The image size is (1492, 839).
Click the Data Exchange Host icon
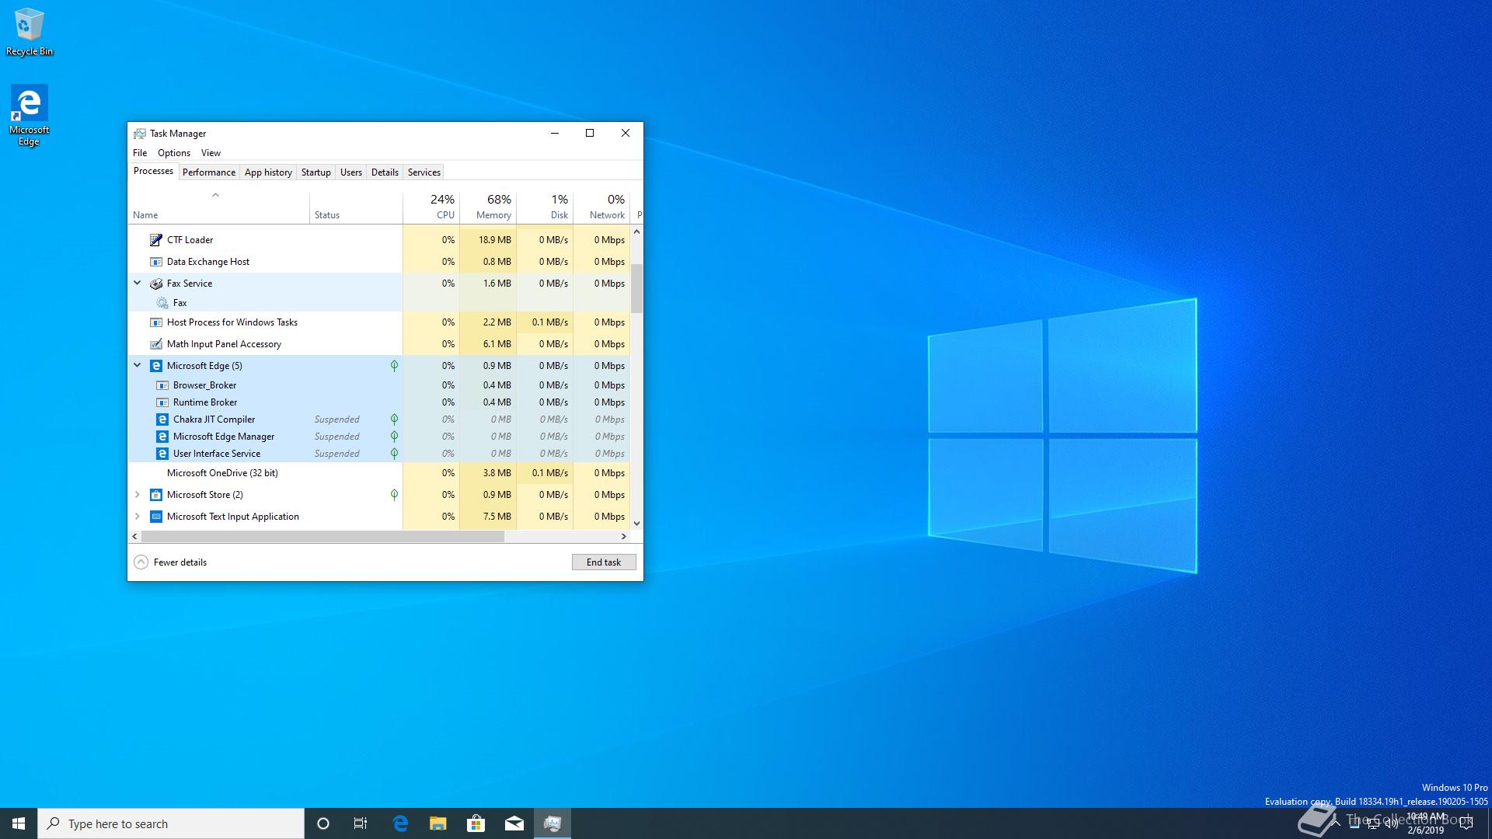(156, 262)
